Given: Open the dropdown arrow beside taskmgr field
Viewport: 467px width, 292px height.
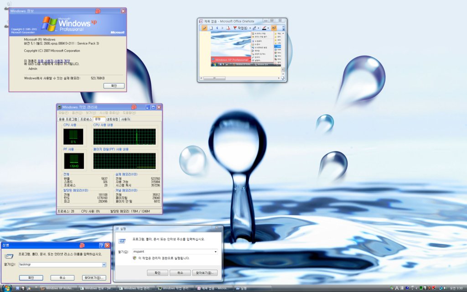Looking at the screenshot, I should 104,265.
